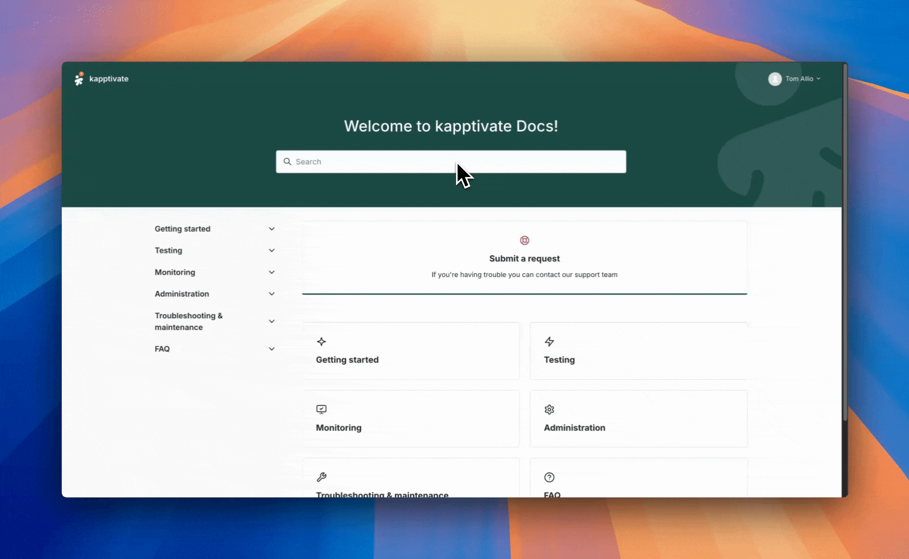Select Monitoring in the sidebar
The width and height of the screenshot is (909, 559).
click(x=175, y=272)
